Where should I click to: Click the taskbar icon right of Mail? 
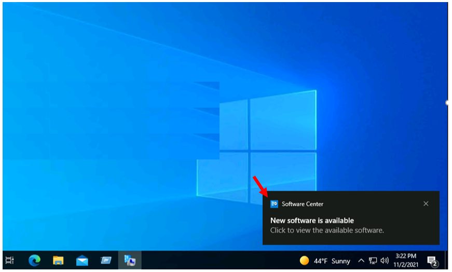pos(106,260)
